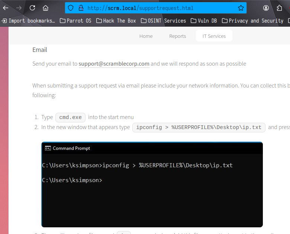Viewport: 290px width, 234px height.
Task: Select the IT Services nav tab
Action: pyautogui.click(x=214, y=36)
